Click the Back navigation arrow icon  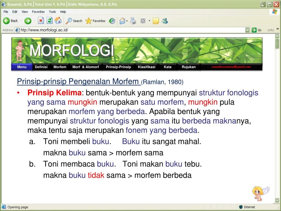[x=7, y=21]
